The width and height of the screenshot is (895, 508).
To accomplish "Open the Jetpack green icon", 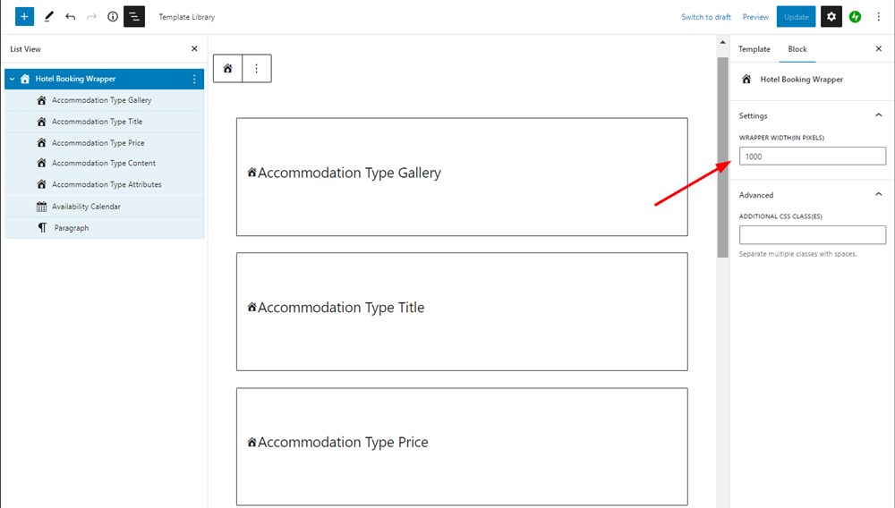I will coord(855,16).
